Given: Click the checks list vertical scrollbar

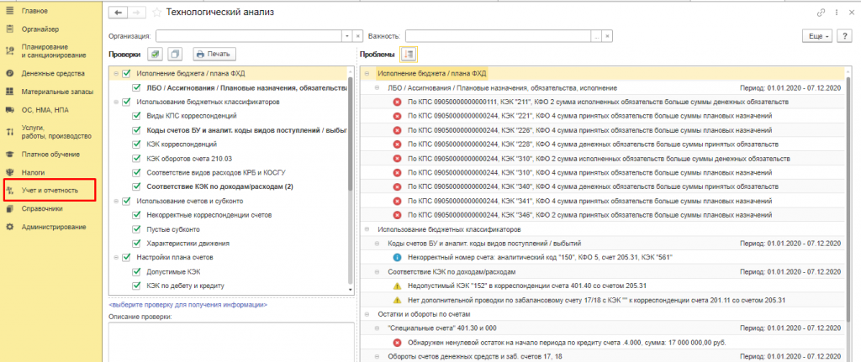Looking at the screenshot, I should (351, 168).
